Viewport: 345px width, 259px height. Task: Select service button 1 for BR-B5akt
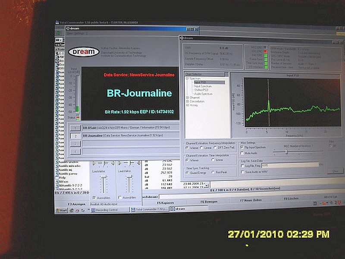(75, 128)
